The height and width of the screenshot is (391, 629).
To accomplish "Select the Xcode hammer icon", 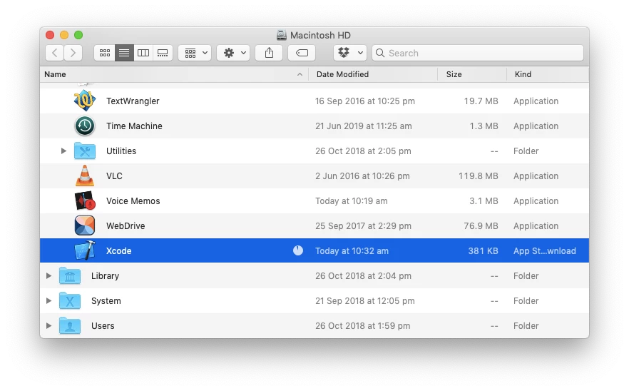I will tap(85, 250).
